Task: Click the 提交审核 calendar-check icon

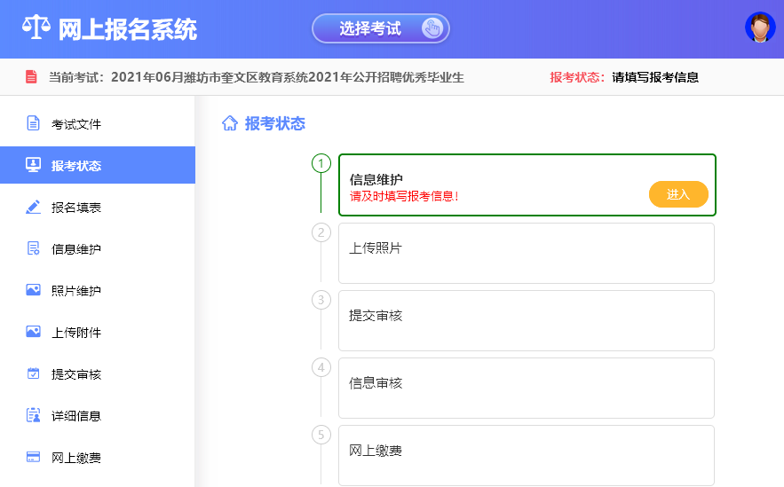Action: click(33, 373)
